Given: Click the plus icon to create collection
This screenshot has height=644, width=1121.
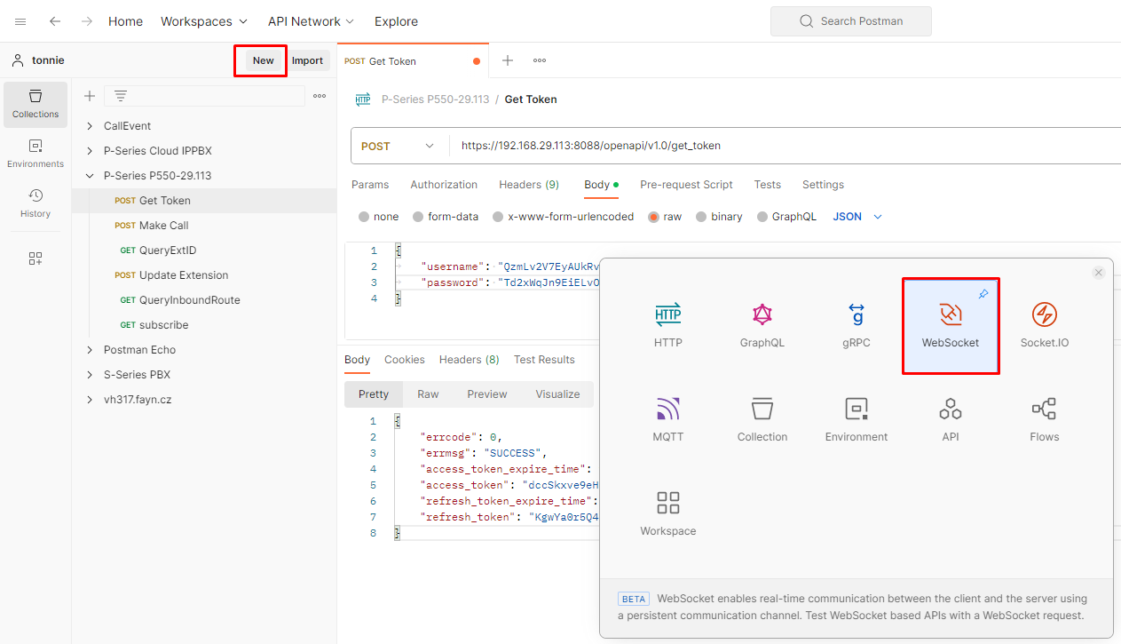Looking at the screenshot, I should [x=89, y=96].
